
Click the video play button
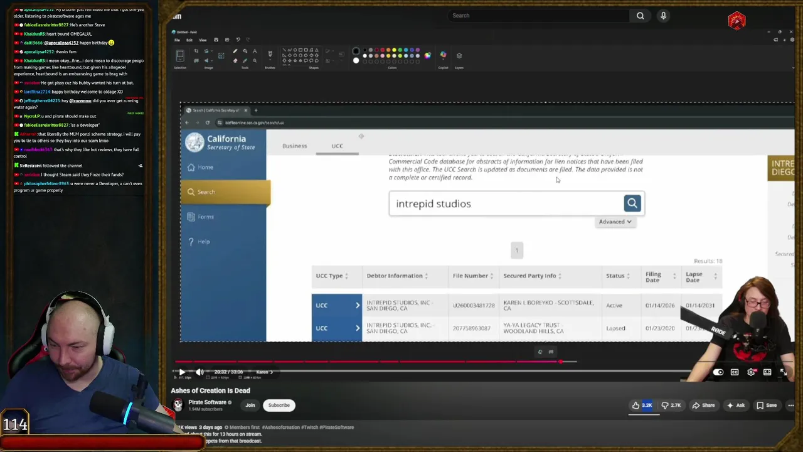coord(181,372)
